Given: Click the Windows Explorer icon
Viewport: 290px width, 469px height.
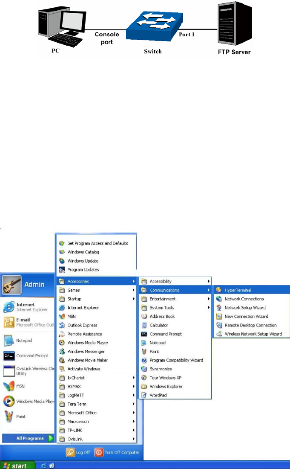Looking at the screenshot, I should click(x=144, y=387).
